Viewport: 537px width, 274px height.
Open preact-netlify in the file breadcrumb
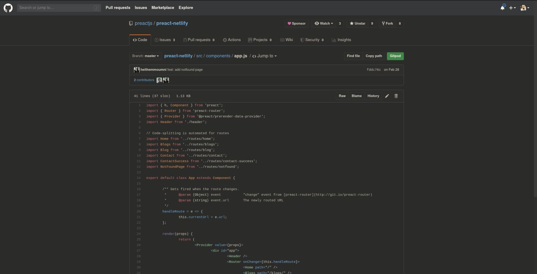[178, 56]
